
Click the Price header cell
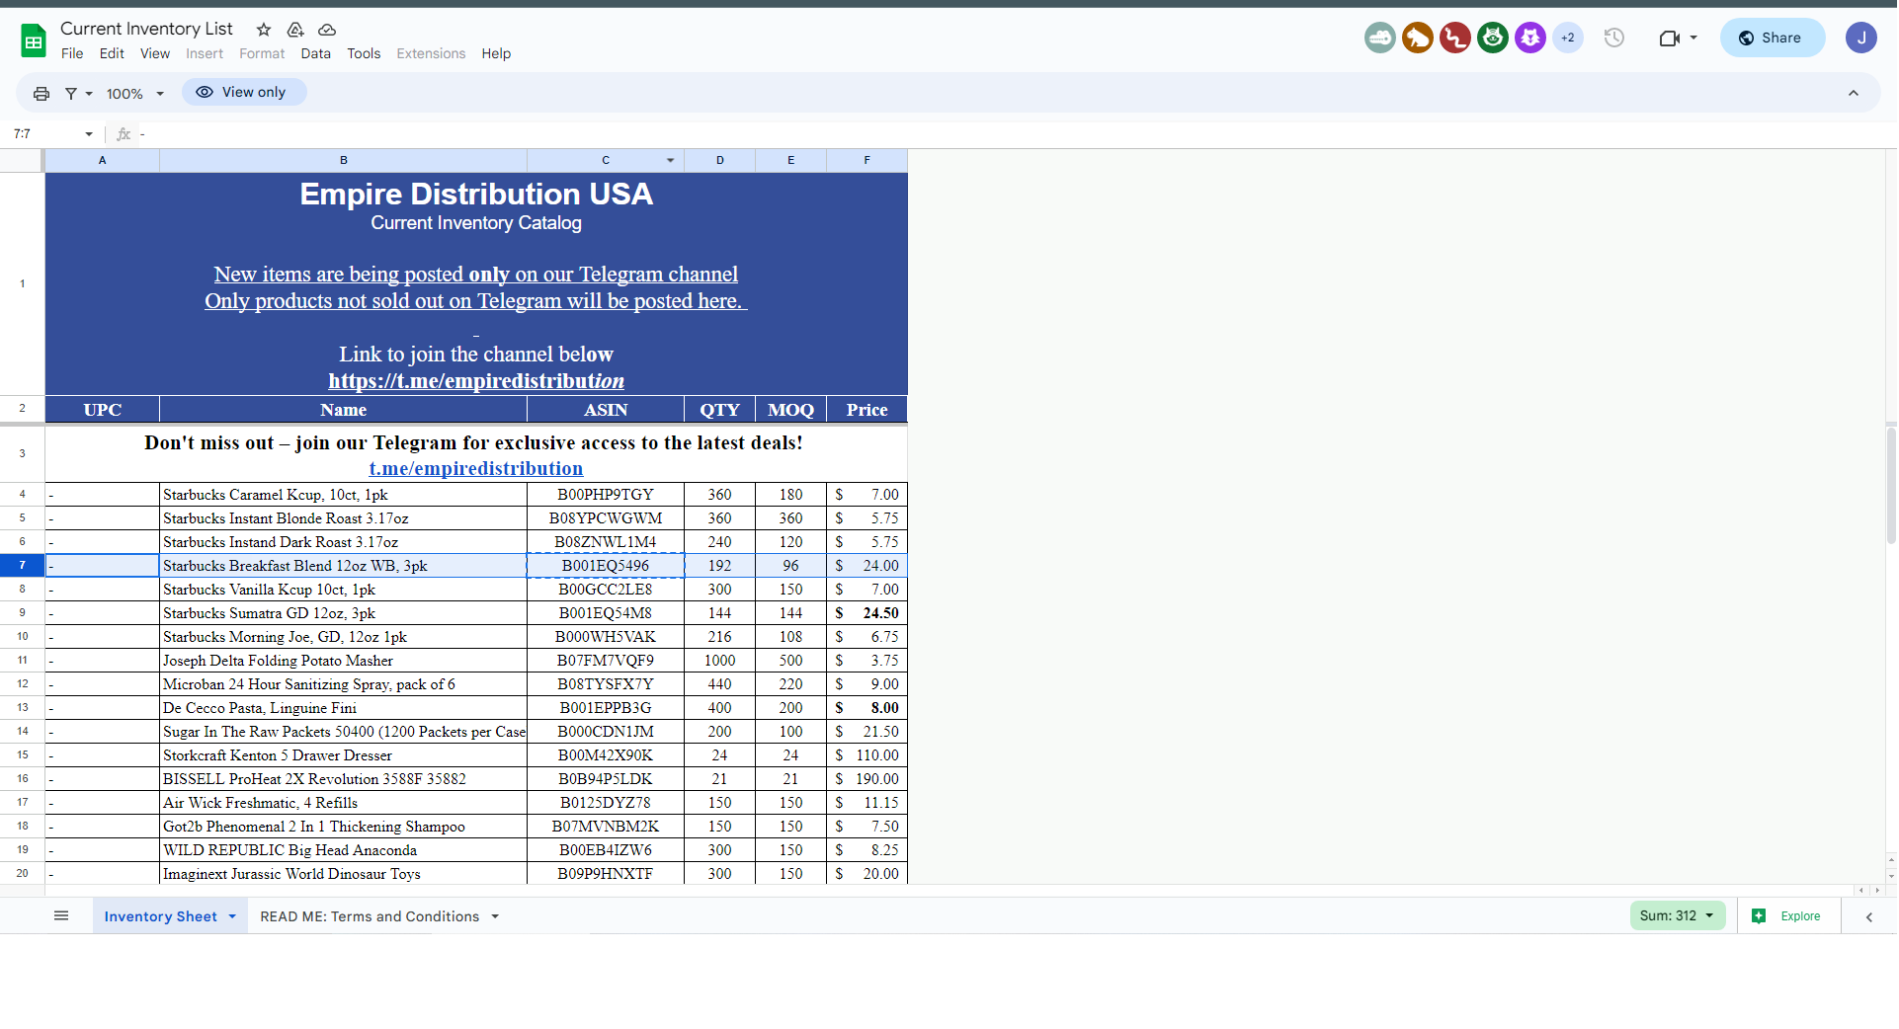point(867,410)
